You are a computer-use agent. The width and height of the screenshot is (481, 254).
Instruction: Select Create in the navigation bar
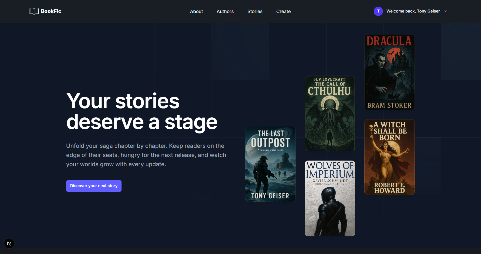(x=283, y=11)
